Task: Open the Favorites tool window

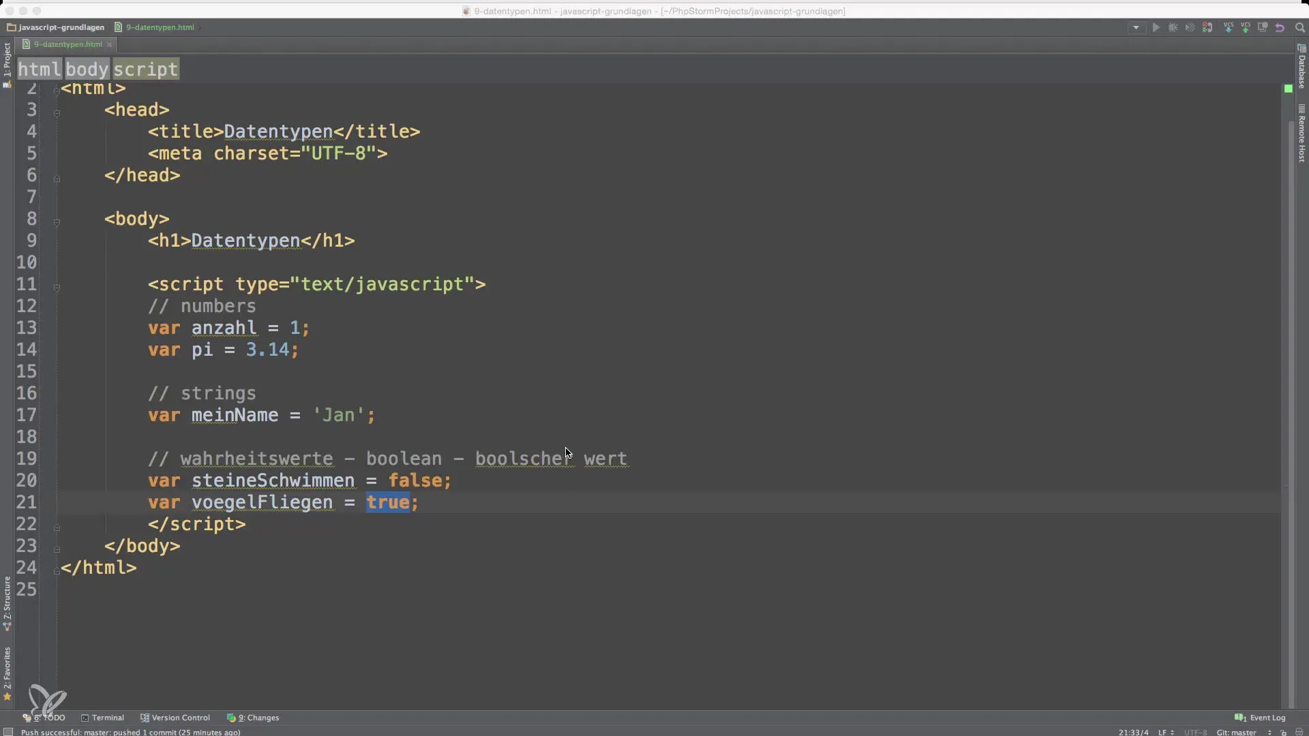Action: tap(7, 673)
